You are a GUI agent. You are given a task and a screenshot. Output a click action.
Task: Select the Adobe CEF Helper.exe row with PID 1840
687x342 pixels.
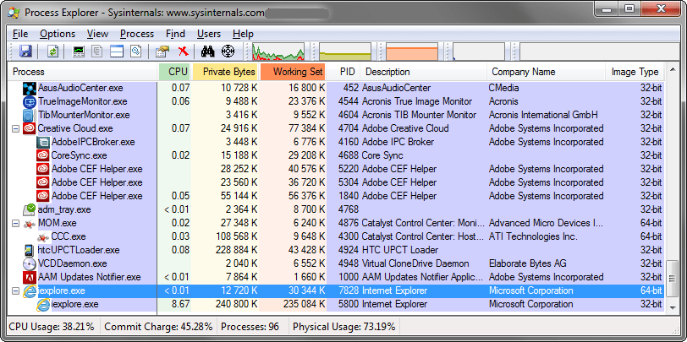pos(336,197)
